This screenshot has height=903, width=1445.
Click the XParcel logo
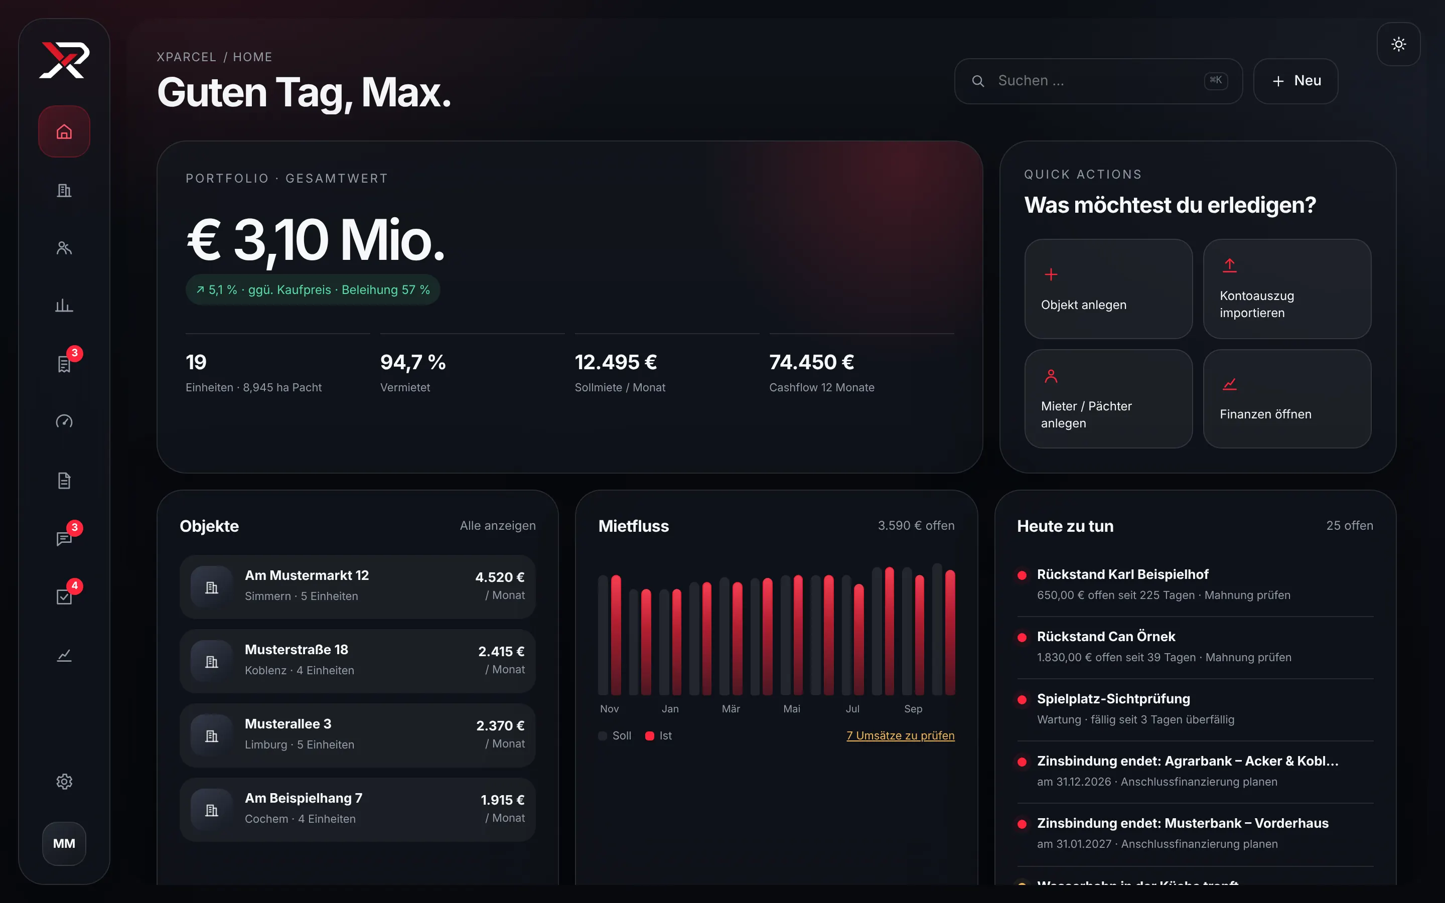[64, 60]
